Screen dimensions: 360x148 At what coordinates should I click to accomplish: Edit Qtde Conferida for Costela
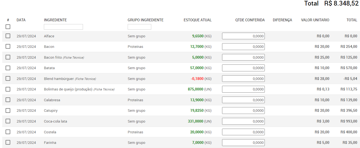pyautogui.click(x=243, y=132)
